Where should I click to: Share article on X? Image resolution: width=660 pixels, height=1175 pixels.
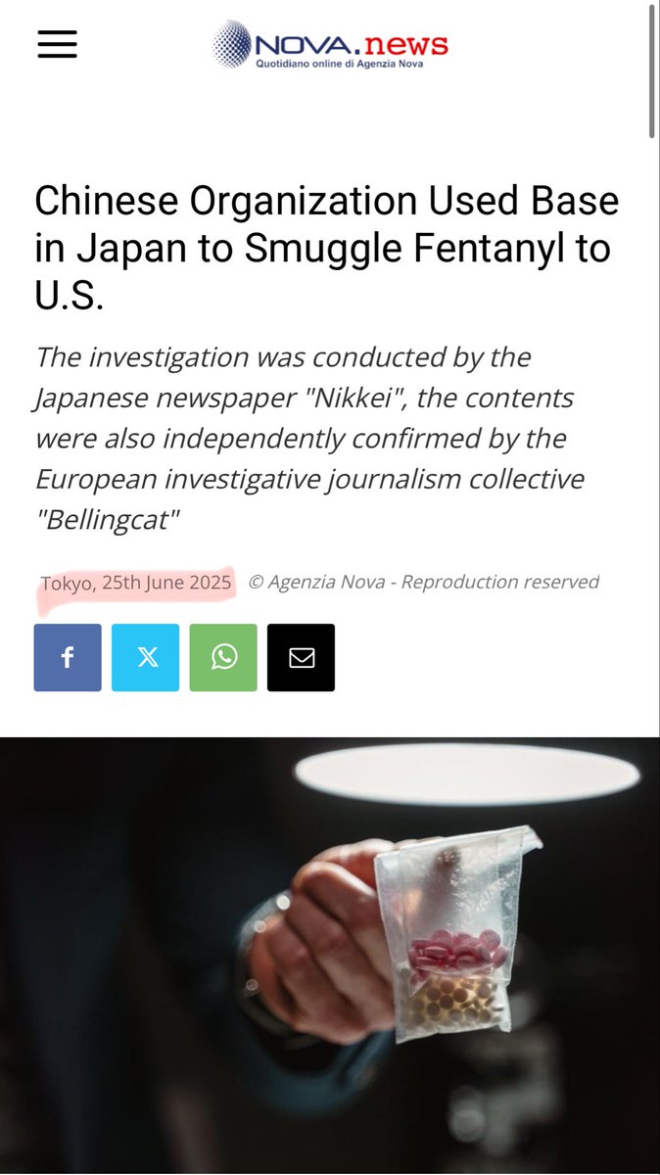click(146, 658)
